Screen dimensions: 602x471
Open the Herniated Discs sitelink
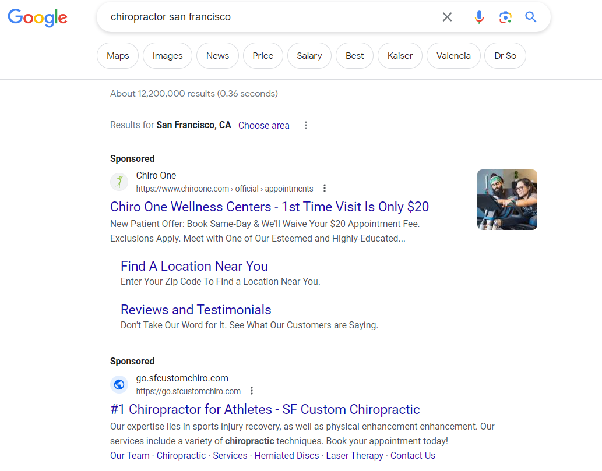[287, 456]
